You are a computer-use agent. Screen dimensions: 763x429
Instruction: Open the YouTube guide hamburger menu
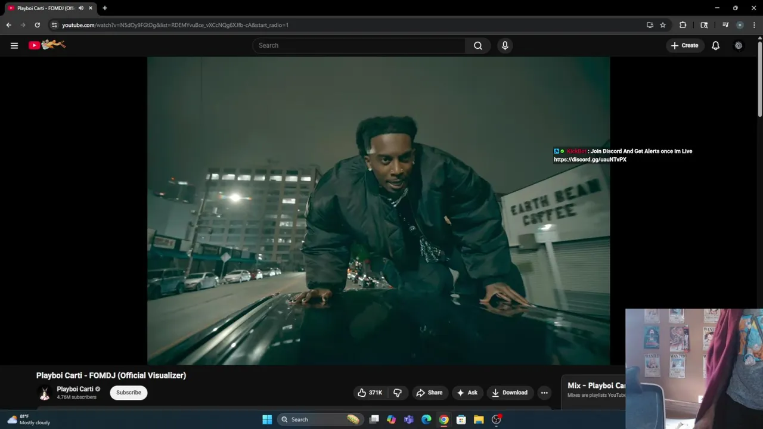(x=14, y=45)
